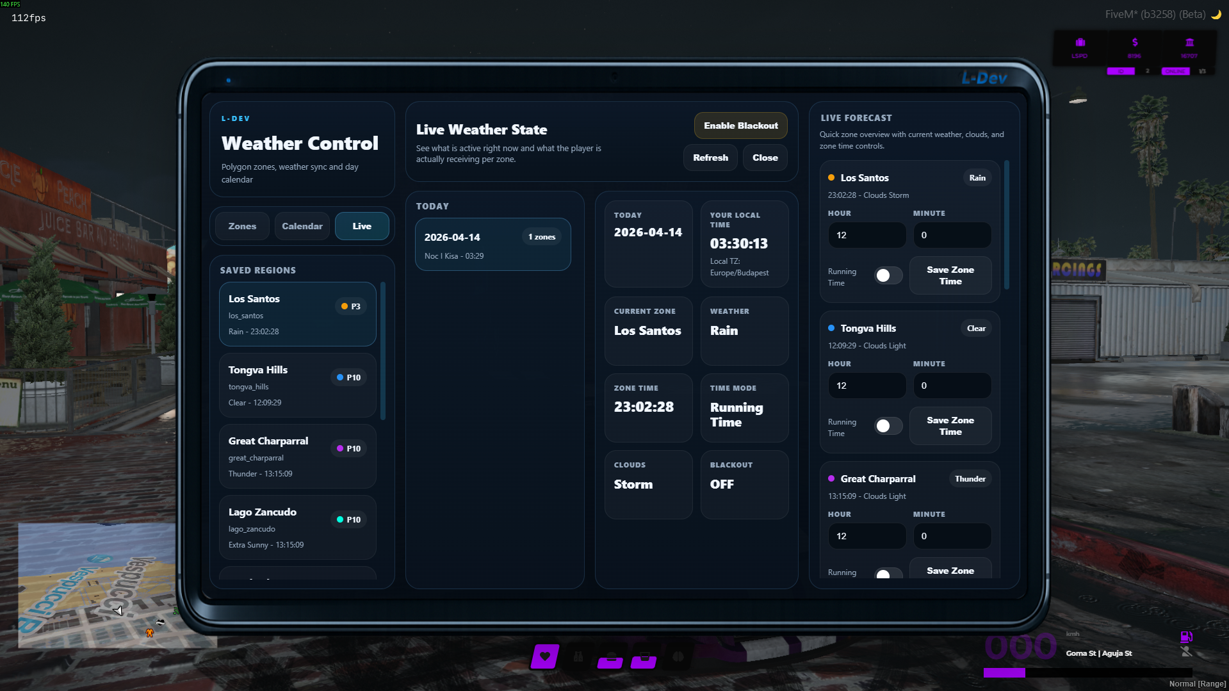Image resolution: width=1229 pixels, height=691 pixels.
Task: Click the Enable Blackout button
Action: [741, 126]
